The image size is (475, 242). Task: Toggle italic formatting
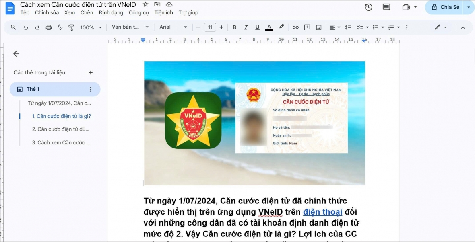pyautogui.click(x=246, y=27)
